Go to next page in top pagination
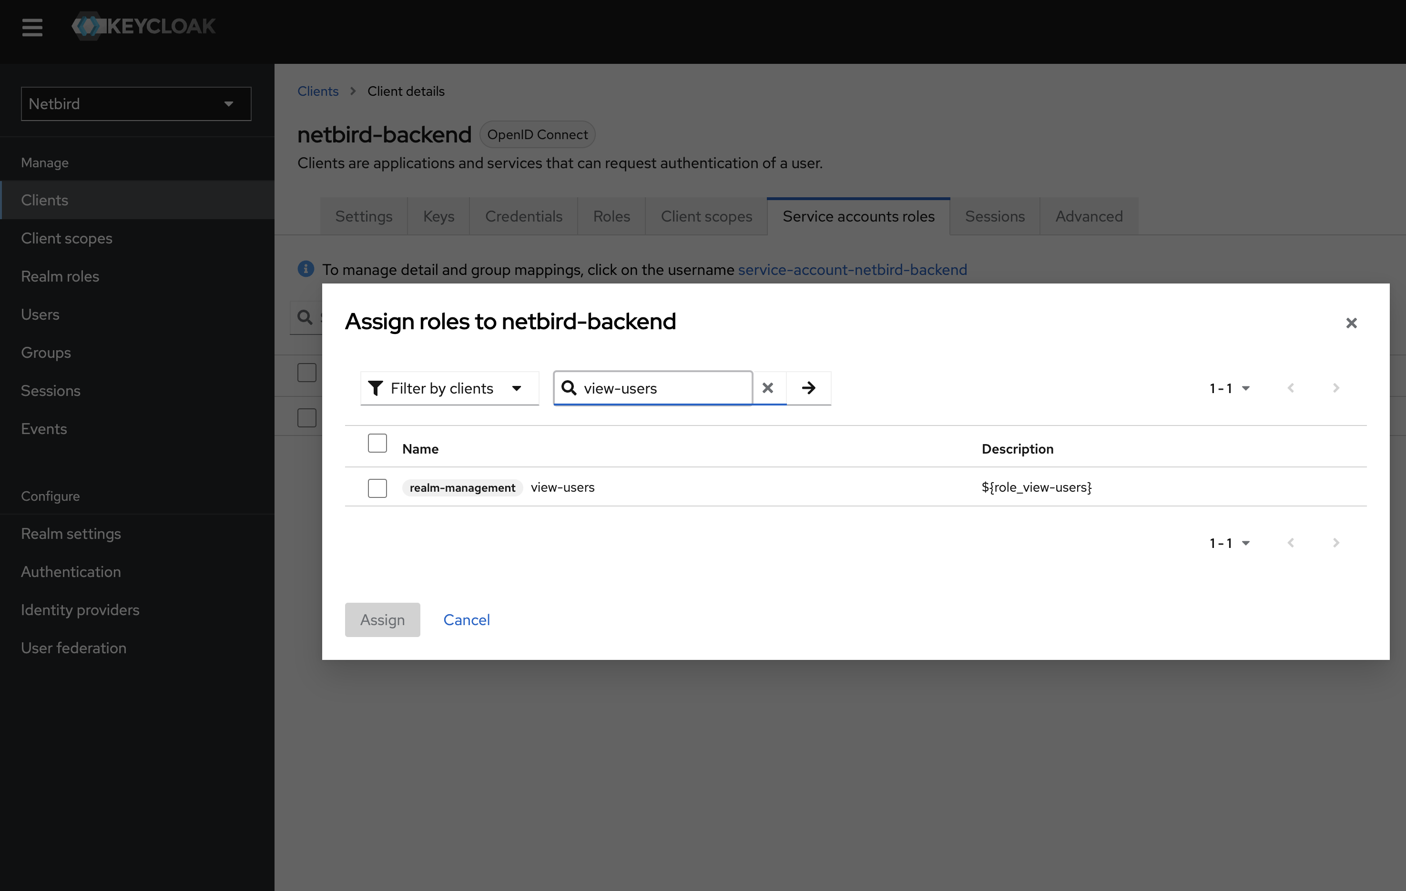This screenshot has height=891, width=1406. (x=1336, y=388)
